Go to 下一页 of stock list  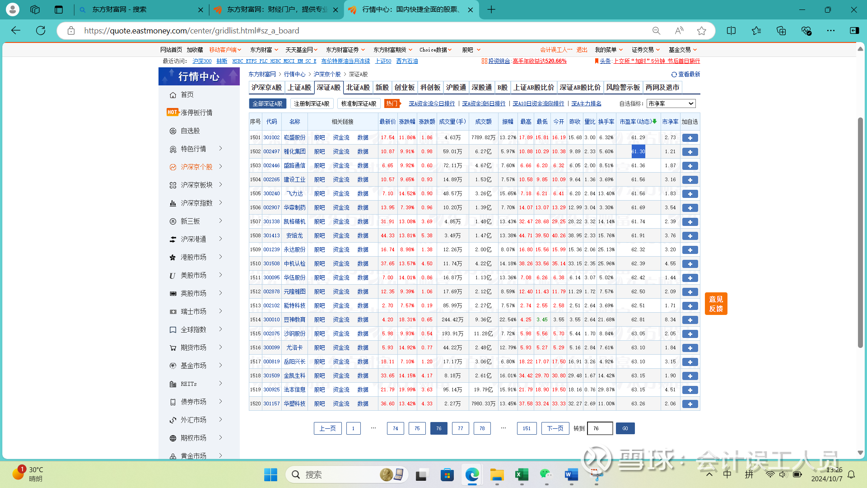point(555,428)
